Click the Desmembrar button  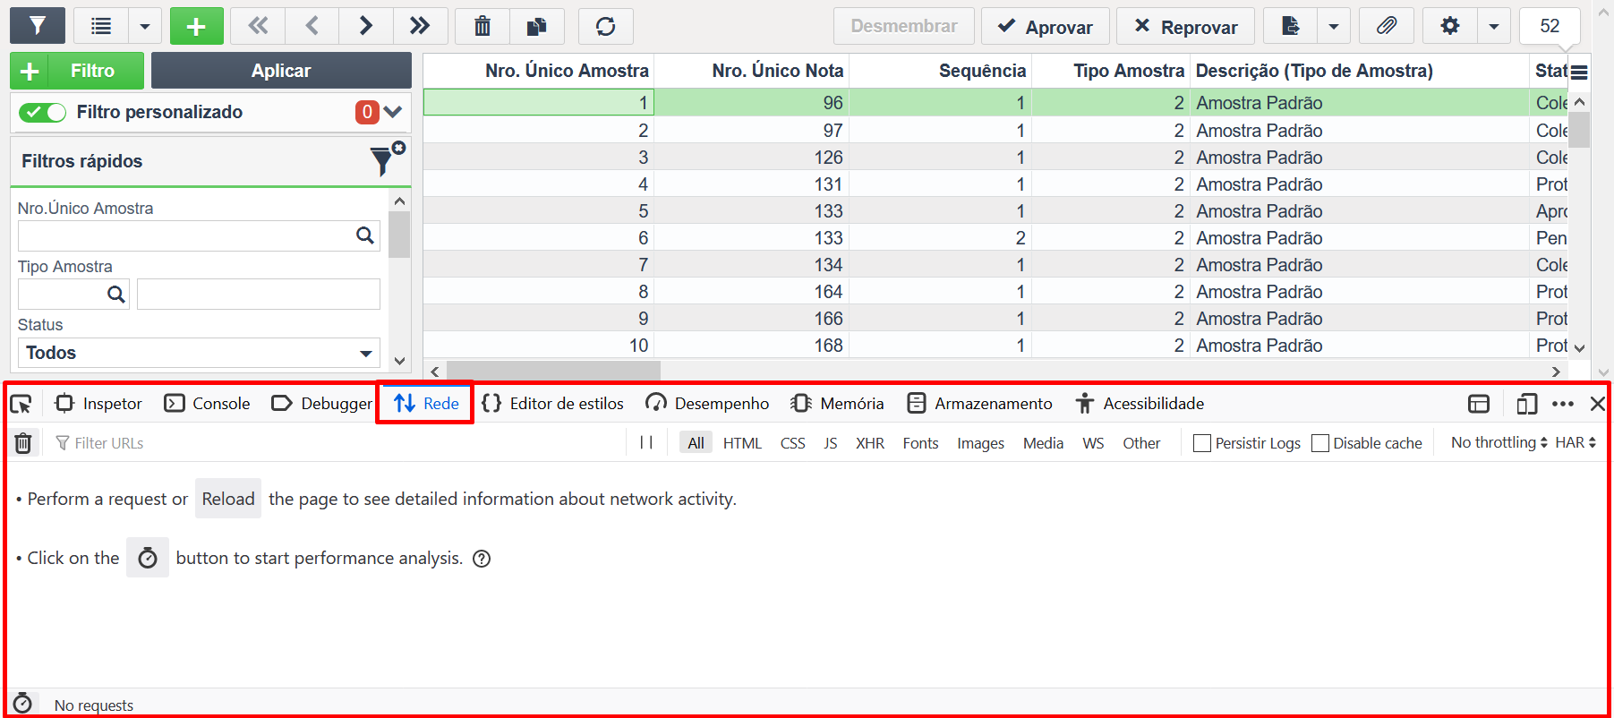coord(903,26)
